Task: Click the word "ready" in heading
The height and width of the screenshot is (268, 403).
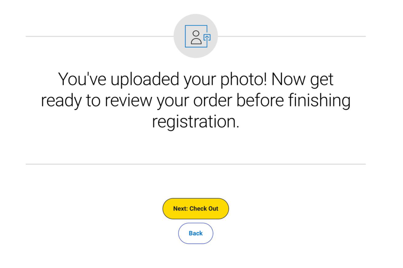Action: click(61, 100)
